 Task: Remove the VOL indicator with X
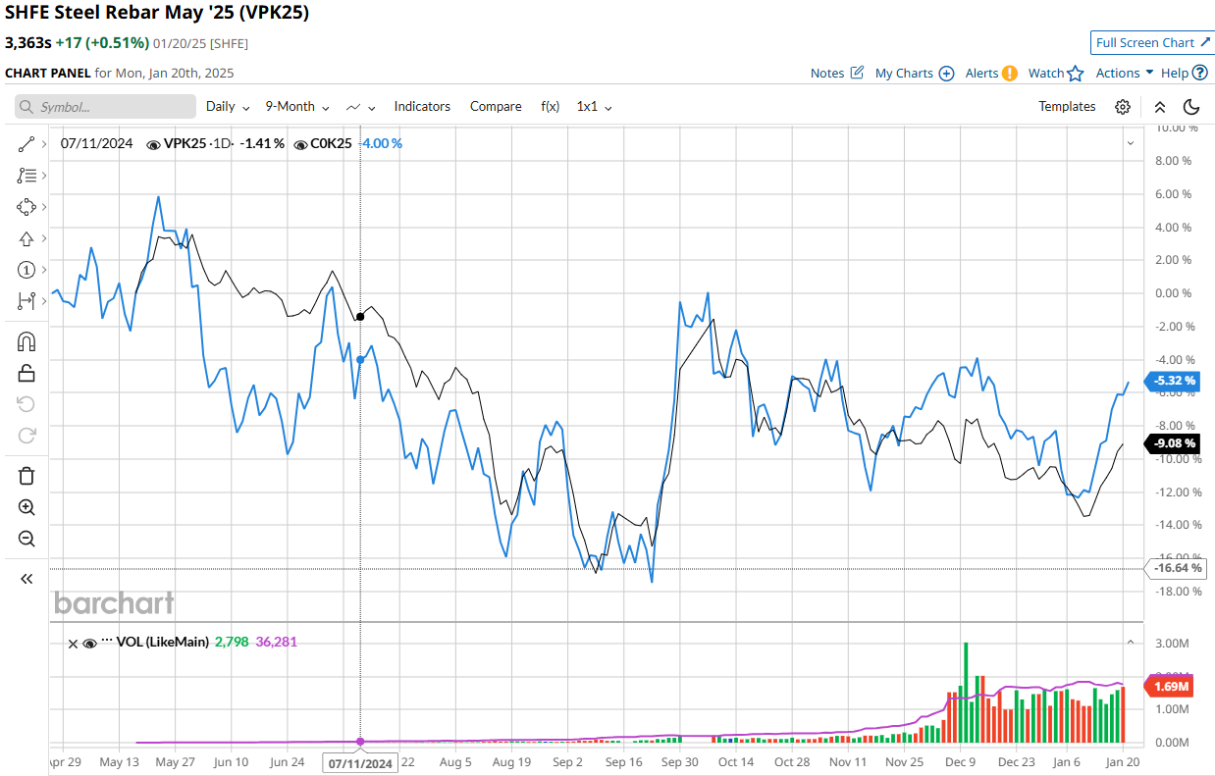pos(73,644)
